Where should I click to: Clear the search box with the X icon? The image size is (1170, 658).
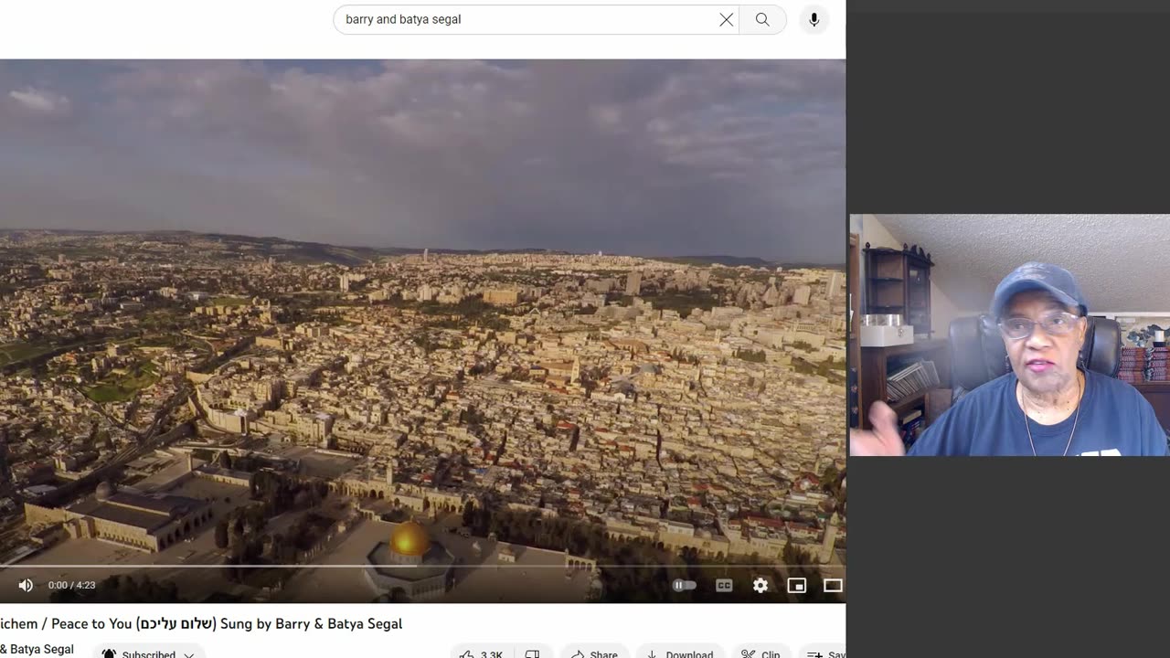727,19
